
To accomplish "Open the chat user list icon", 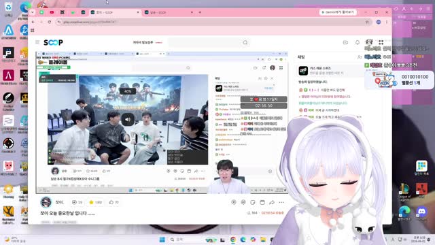I will coord(360,57).
